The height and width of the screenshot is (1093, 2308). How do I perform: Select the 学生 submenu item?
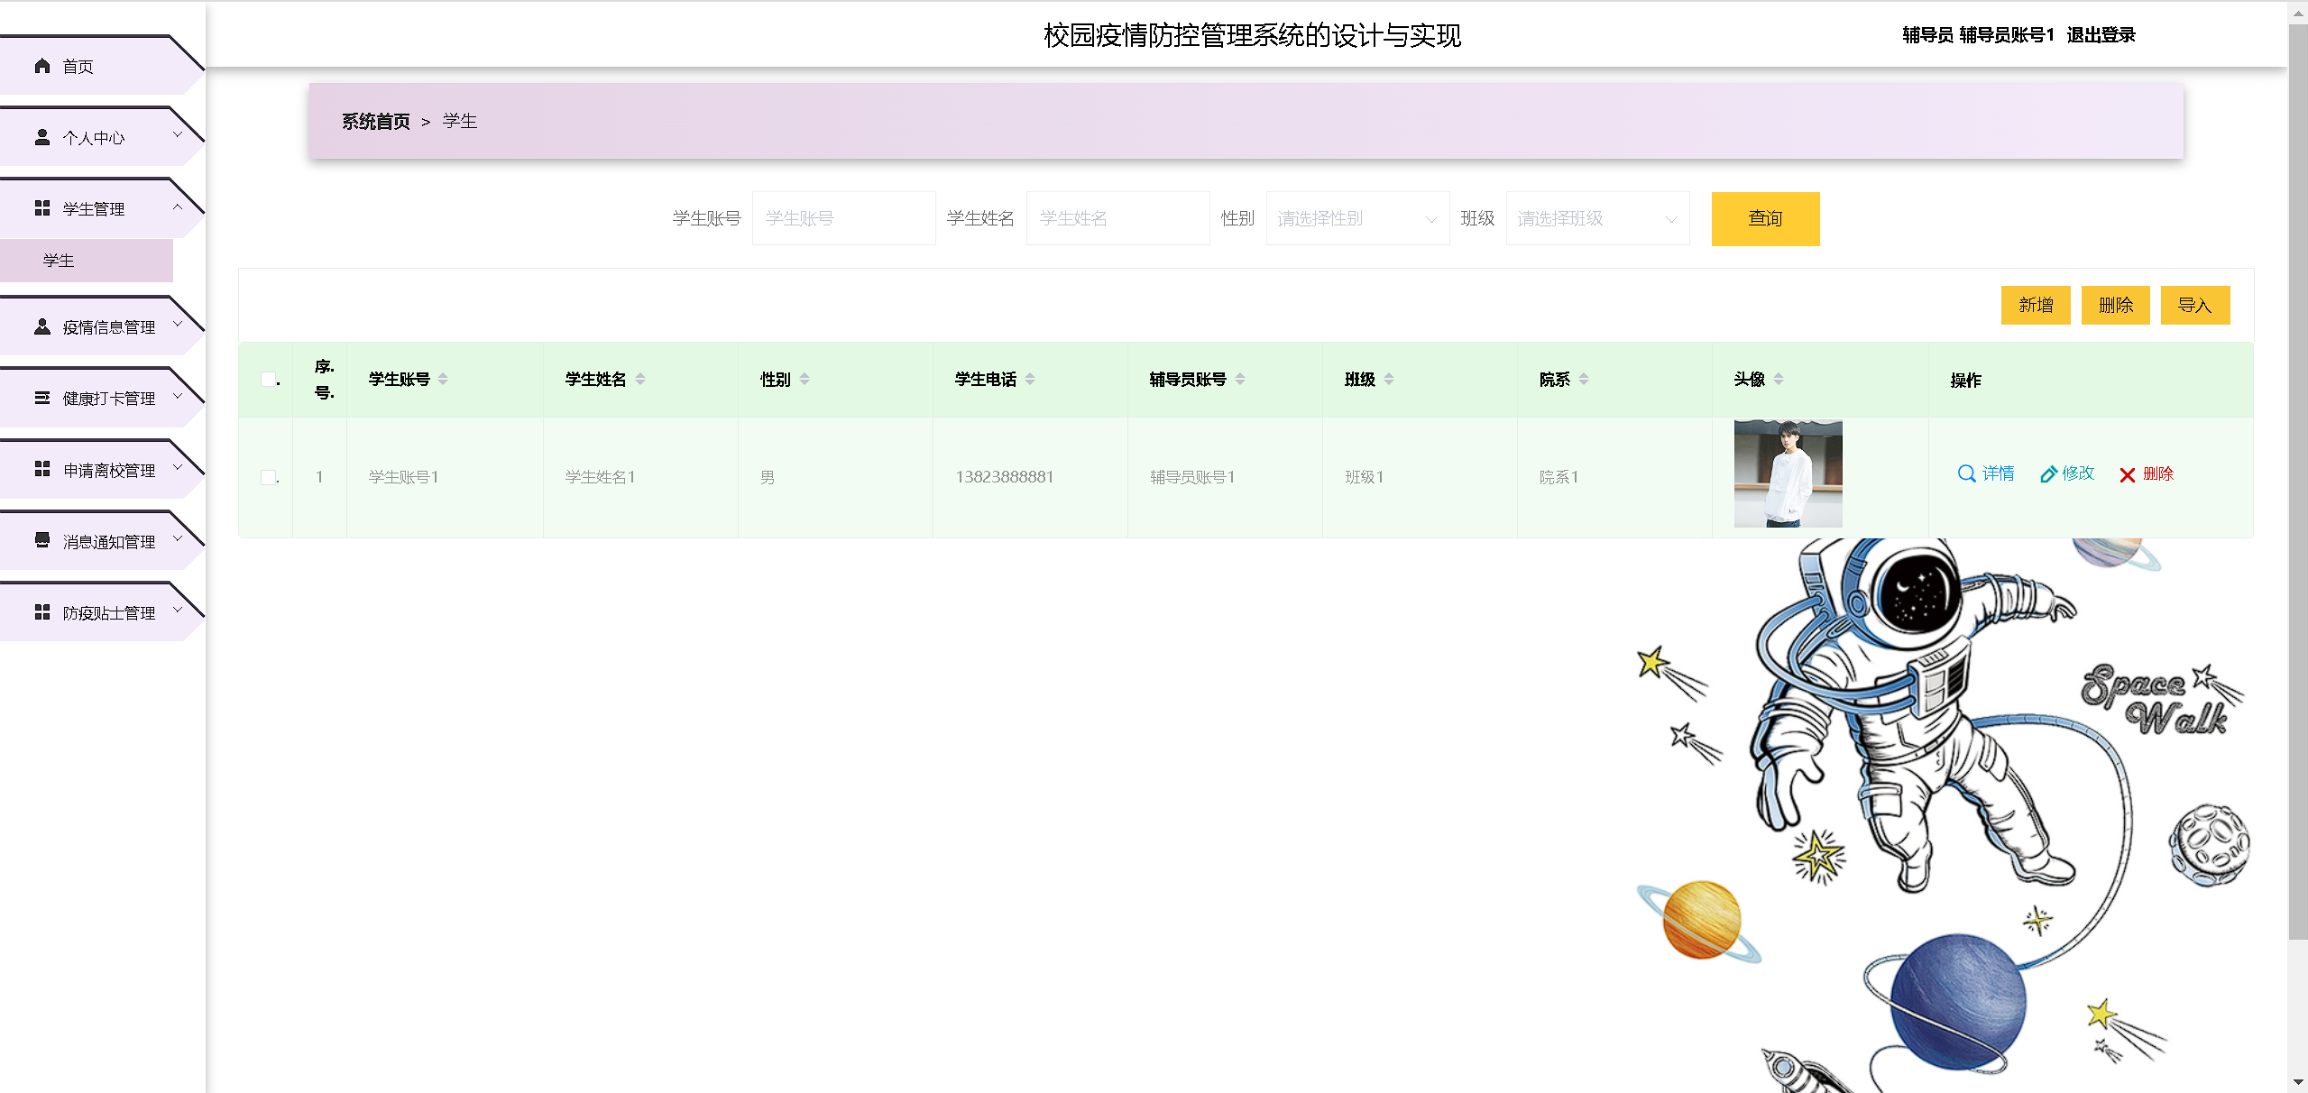tap(60, 261)
